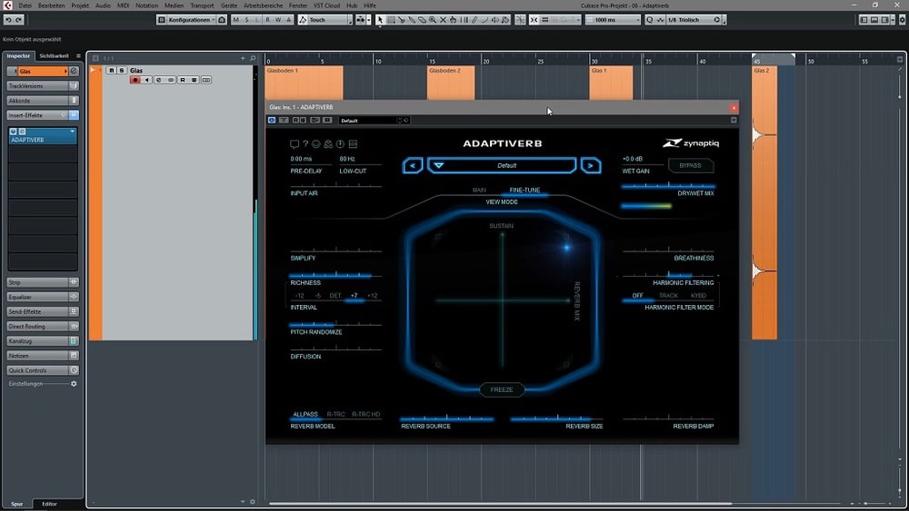Click the track search magnifier icon
The height and width of the screenshot is (511, 909).
pos(253,58)
